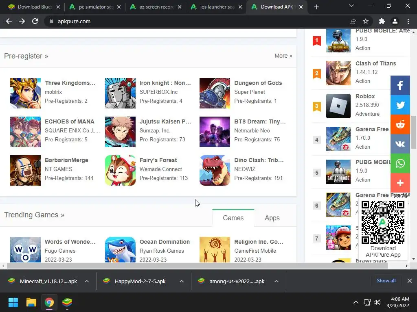Bookmark this page with star icon
This screenshot has height=312, width=417.
[366, 21]
